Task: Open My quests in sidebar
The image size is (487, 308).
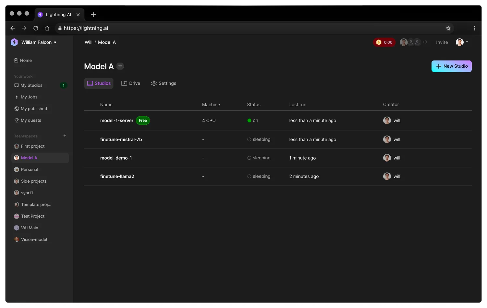Action: click(28, 120)
